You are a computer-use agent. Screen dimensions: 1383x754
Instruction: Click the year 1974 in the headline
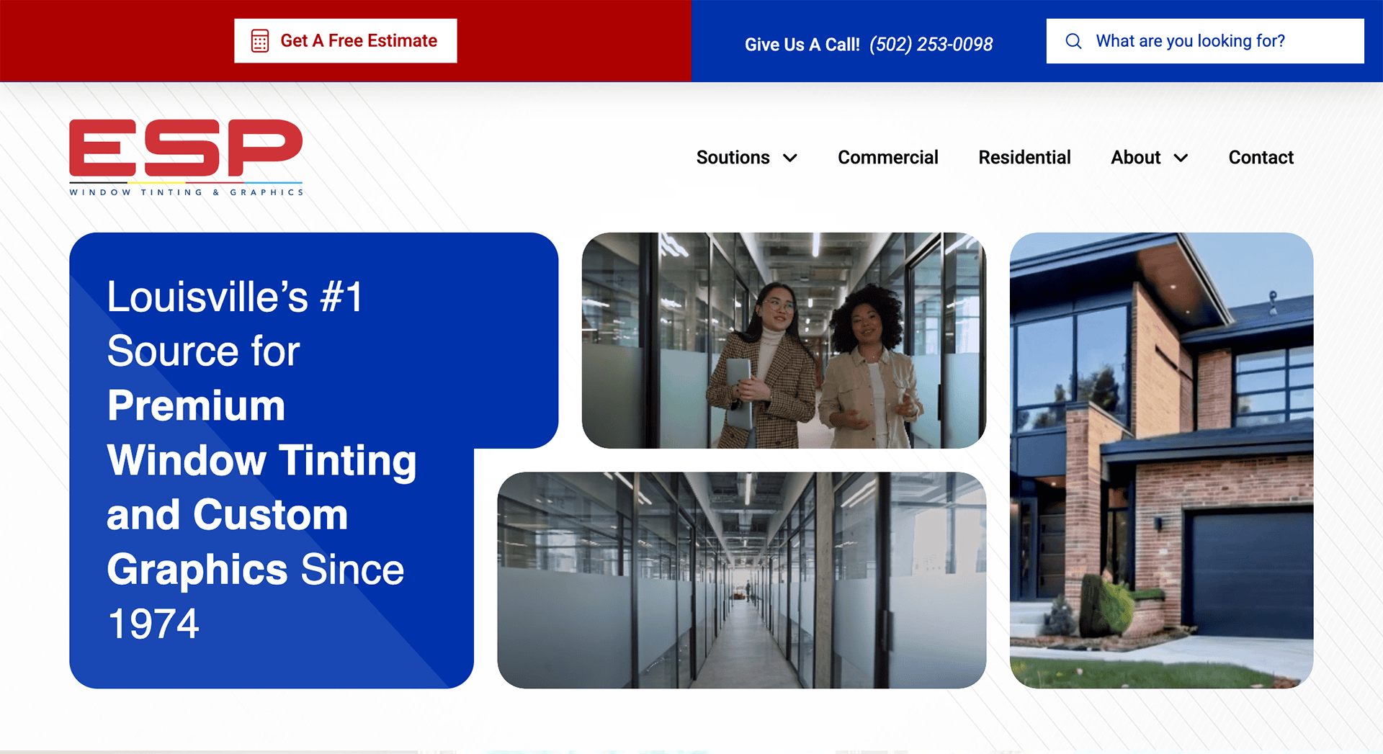tap(153, 624)
